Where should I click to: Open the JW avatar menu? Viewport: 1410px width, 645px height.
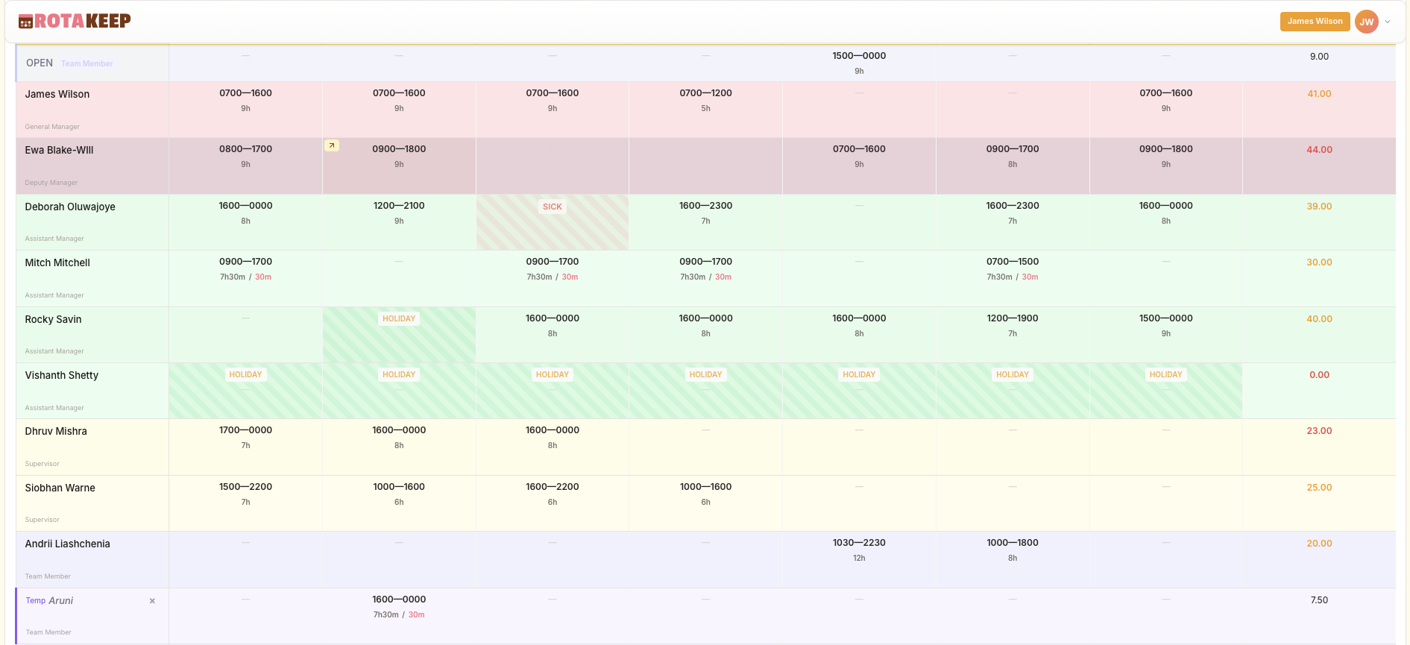[1366, 22]
